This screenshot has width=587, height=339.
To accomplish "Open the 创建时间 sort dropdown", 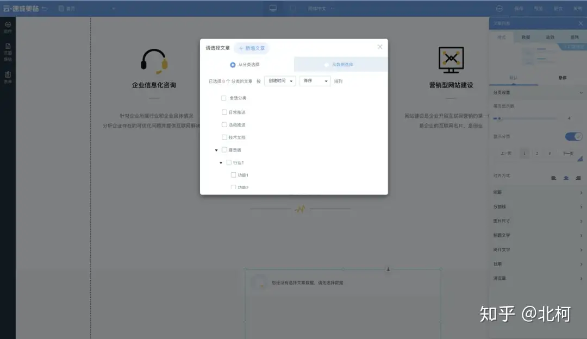I will point(280,81).
